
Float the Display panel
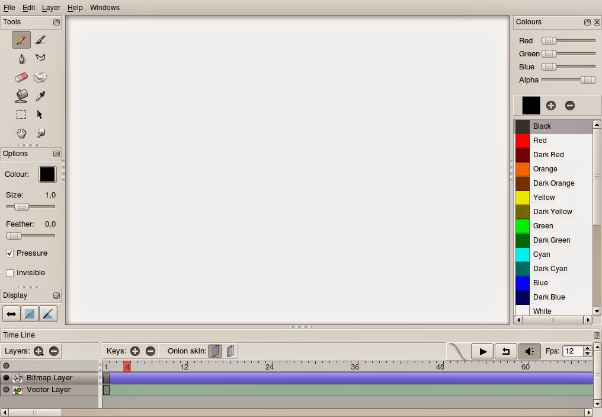[56, 295]
